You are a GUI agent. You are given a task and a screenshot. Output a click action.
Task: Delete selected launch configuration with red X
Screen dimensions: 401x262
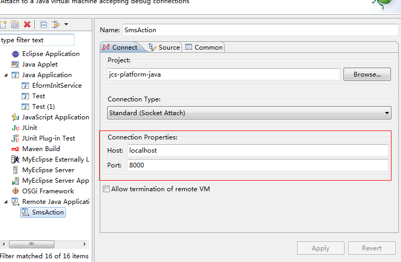(x=27, y=25)
